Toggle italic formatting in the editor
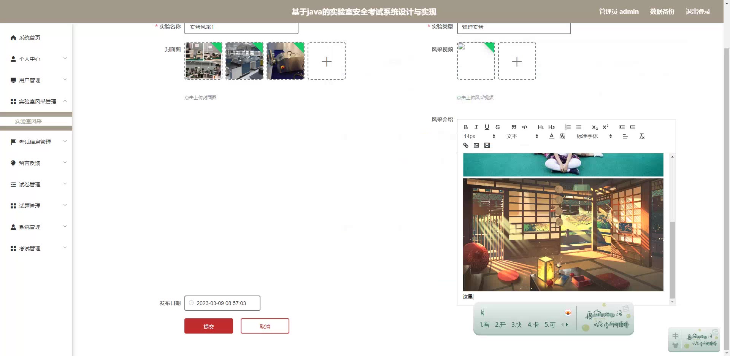 [476, 127]
